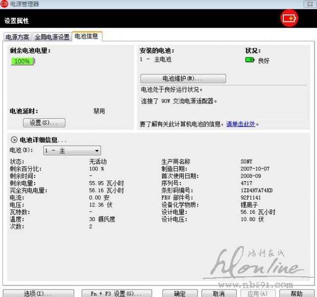This screenshot has height=297, width=317.
Task: Collapse the 电池详细信息 section arrow
Action: (x=14, y=140)
